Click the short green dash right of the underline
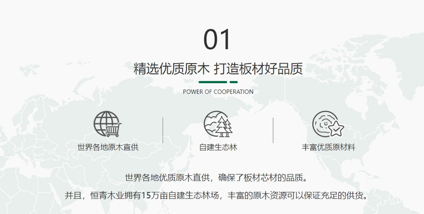The image size is (424, 214). 234,82
